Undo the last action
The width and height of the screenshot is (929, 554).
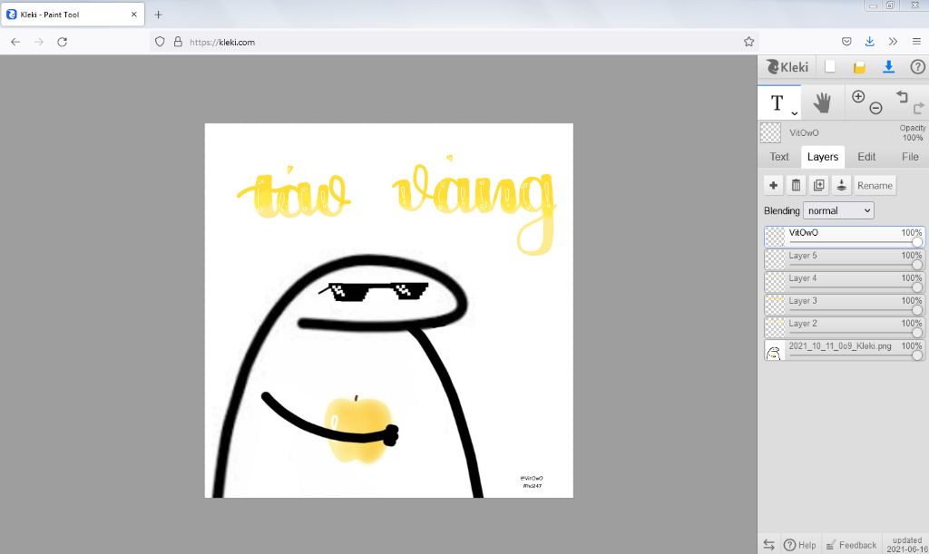click(902, 96)
